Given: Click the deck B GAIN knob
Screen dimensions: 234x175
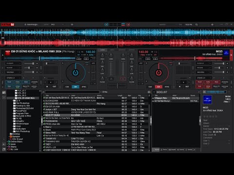Looking at the screenshot, I should coord(123,55).
